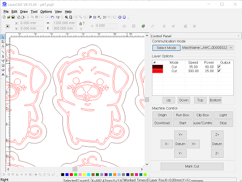Click the horizontal scrollbar right arrow
The width and height of the screenshot is (242, 182).
[x=142, y=169]
